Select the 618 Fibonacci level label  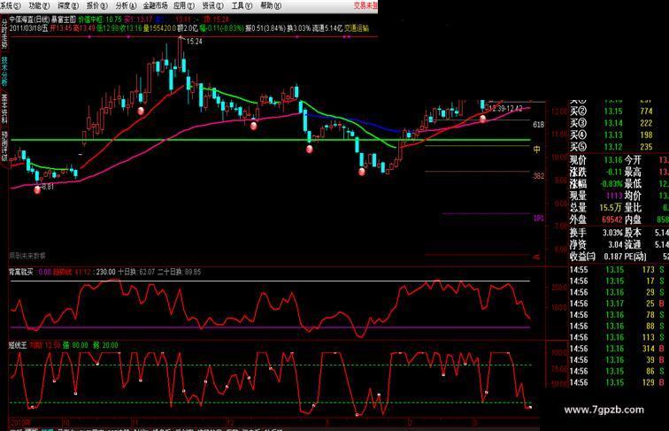[x=538, y=125]
